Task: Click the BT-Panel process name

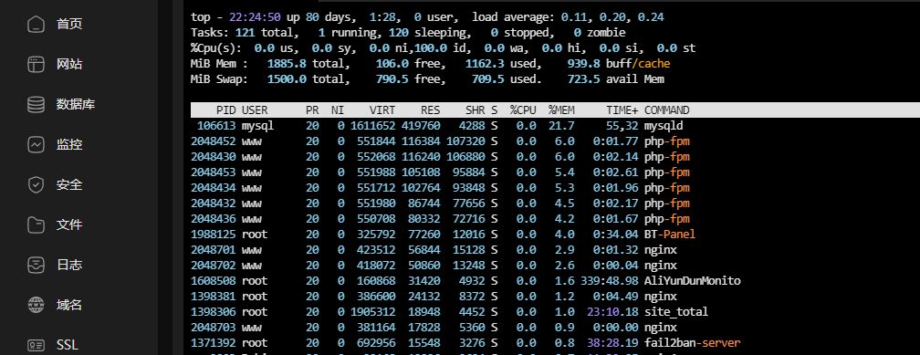Action: point(670,235)
